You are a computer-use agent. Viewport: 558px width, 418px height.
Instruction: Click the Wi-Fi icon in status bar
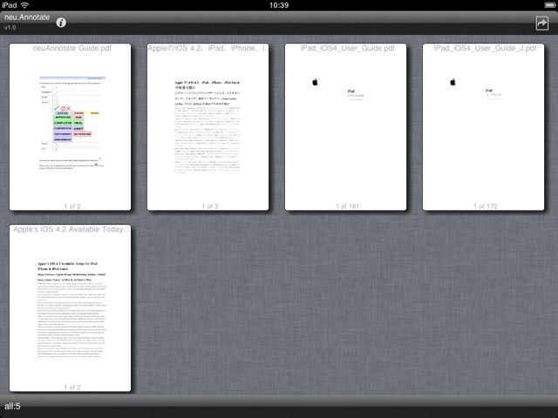(x=24, y=5)
